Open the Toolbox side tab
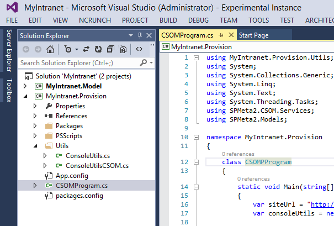Image resolution: width=334 pixels, height=226 pixels. coord(9,91)
